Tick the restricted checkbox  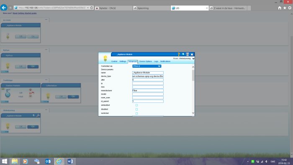pyautogui.click(x=136, y=113)
